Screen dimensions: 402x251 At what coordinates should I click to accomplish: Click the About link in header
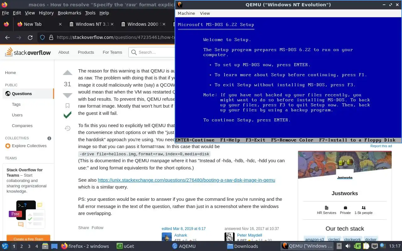[x=64, y=52]
